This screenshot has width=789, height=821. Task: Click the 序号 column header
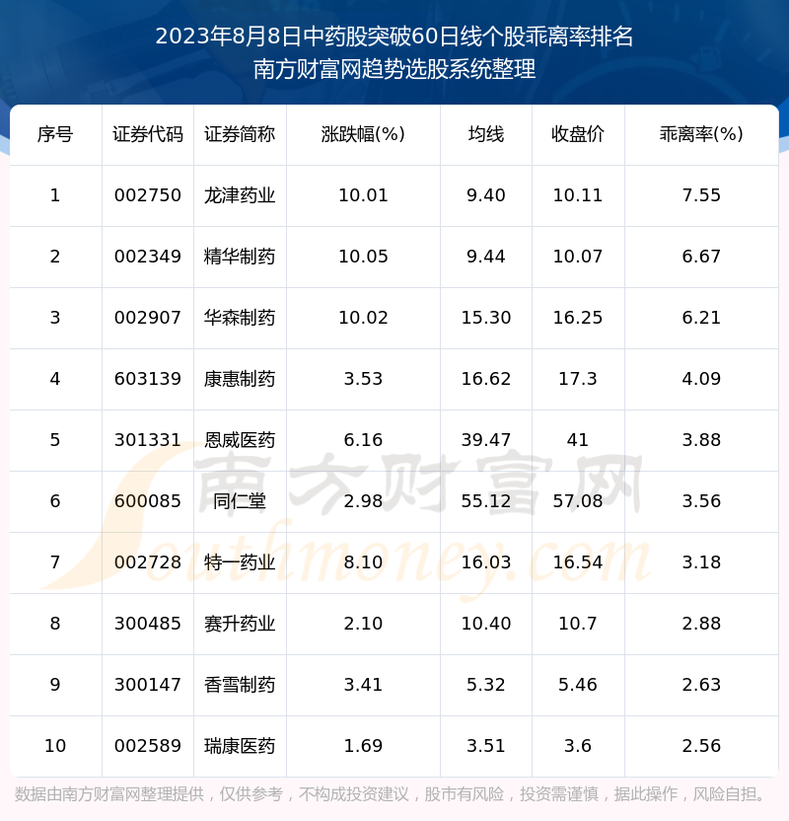pyautogui.click(x=55, y=135)
